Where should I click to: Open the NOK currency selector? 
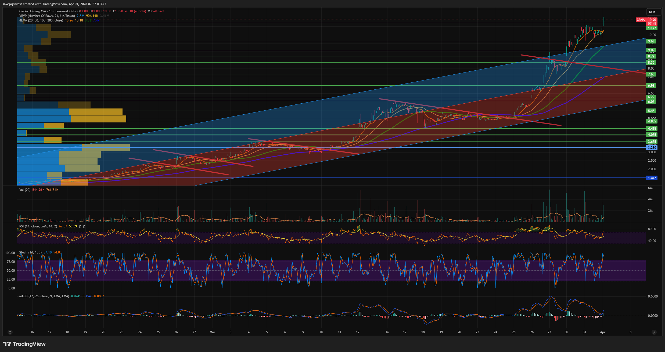(x=652, y=12)
